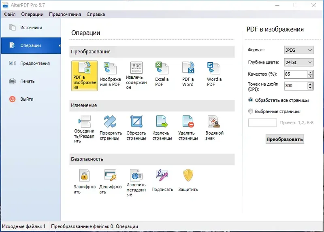Select the Word в PDF converter
Image resolution: width=324 pixels, height=232 pixels.
214,74
